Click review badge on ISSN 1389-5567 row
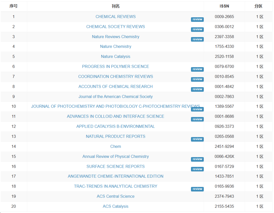 (x=197, y=109)
